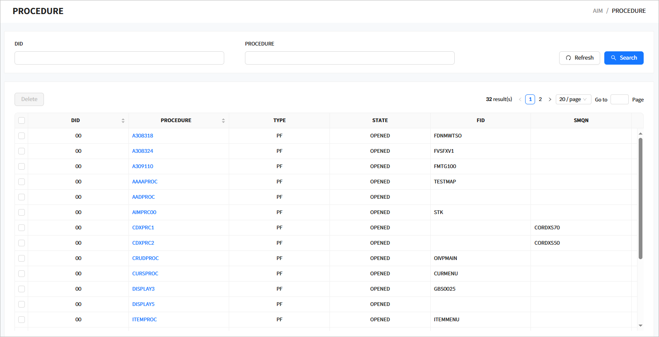Sort table by PROCEDURE column arrows
This screenshot has height=337, width=659.
(223, 120)
